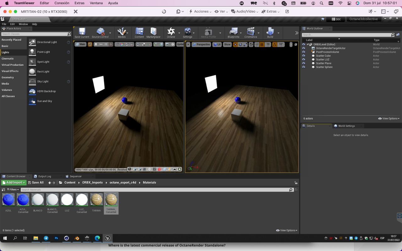Hide the Scatter Cube actor
Viewport: 402px width, 251px height.
303,56
